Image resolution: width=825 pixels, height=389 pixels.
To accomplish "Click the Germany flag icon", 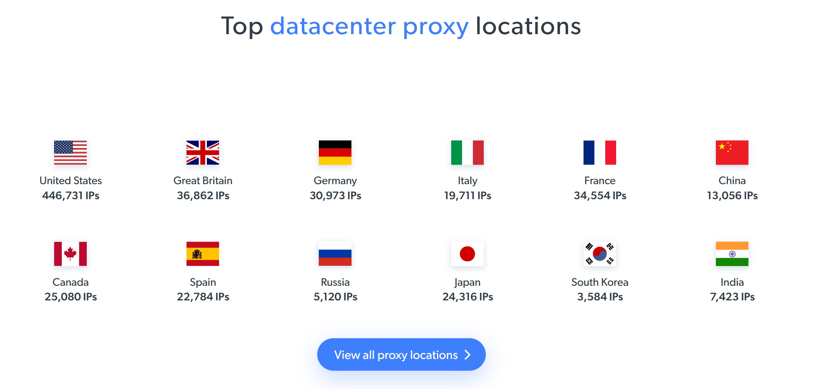I will (335, 152).
